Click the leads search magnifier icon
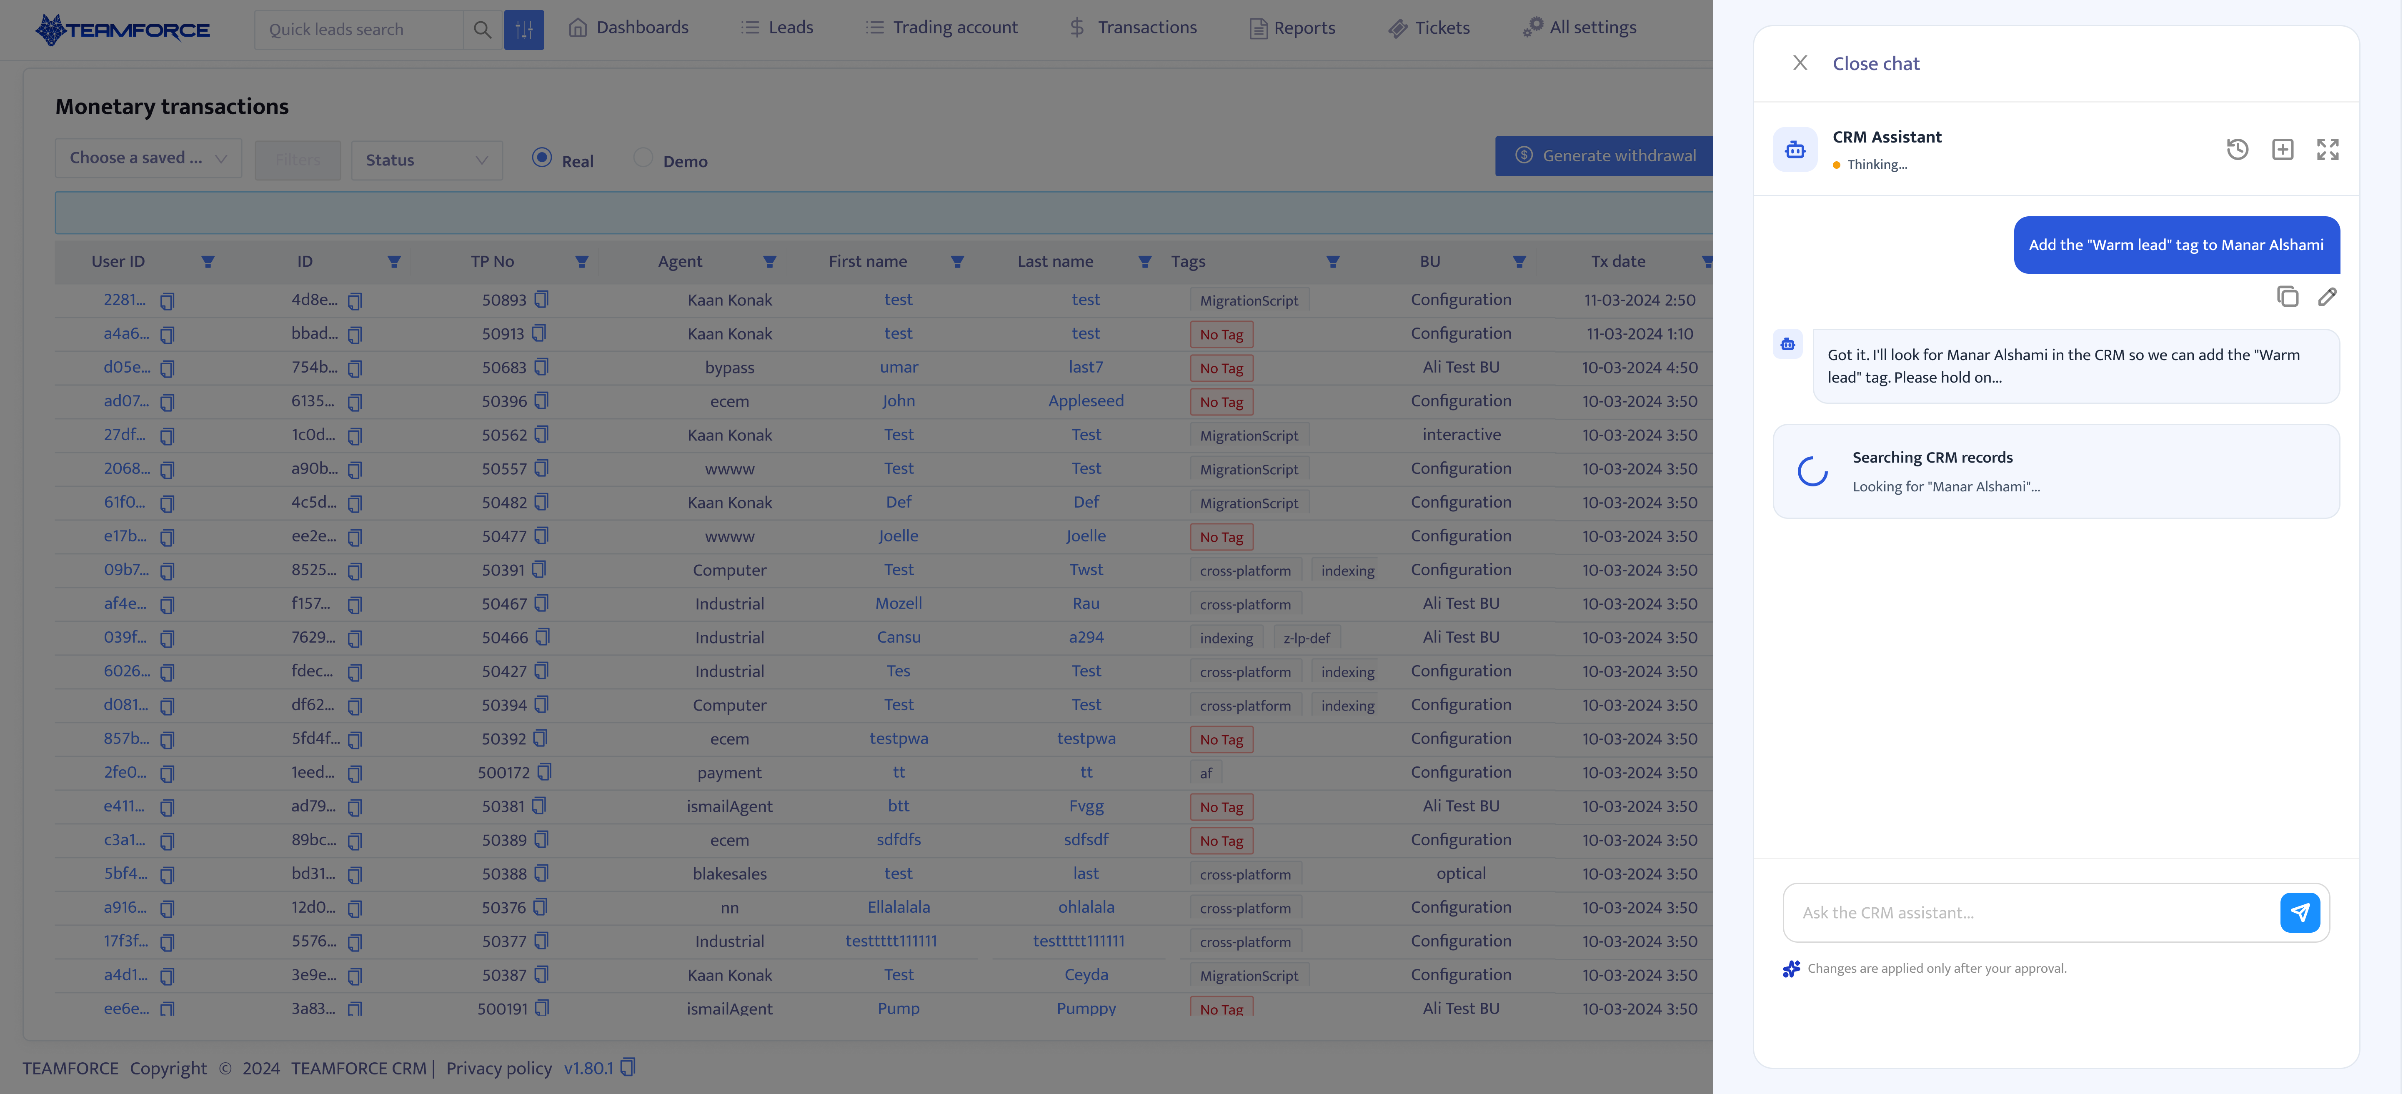The image size is (2403, 1094). coord(482,30)
